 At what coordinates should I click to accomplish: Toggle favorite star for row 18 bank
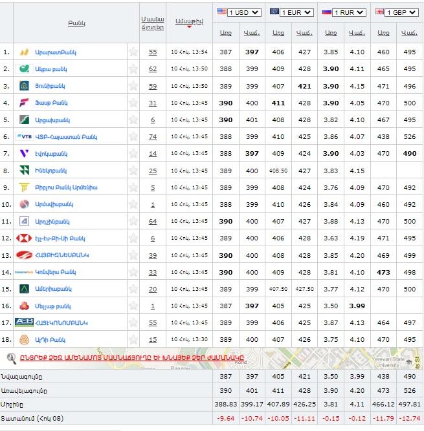(x=133, y=339)
